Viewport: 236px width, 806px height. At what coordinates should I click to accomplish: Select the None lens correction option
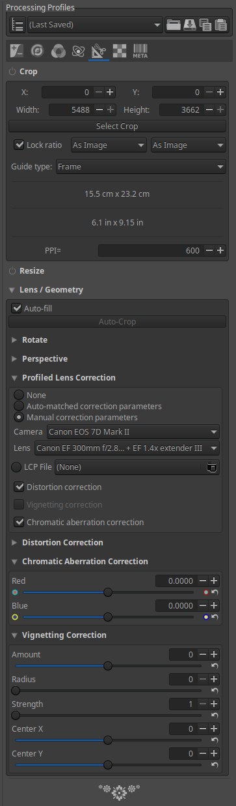click(x=20, y=395)
